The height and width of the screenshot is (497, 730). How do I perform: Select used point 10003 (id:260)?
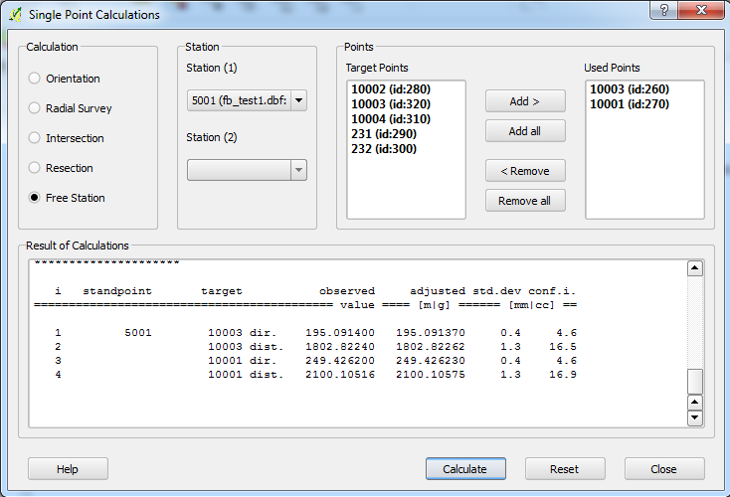[x=630, y=89]
